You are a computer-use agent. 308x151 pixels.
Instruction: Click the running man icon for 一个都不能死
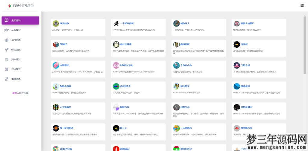click(x=116, y=23)
